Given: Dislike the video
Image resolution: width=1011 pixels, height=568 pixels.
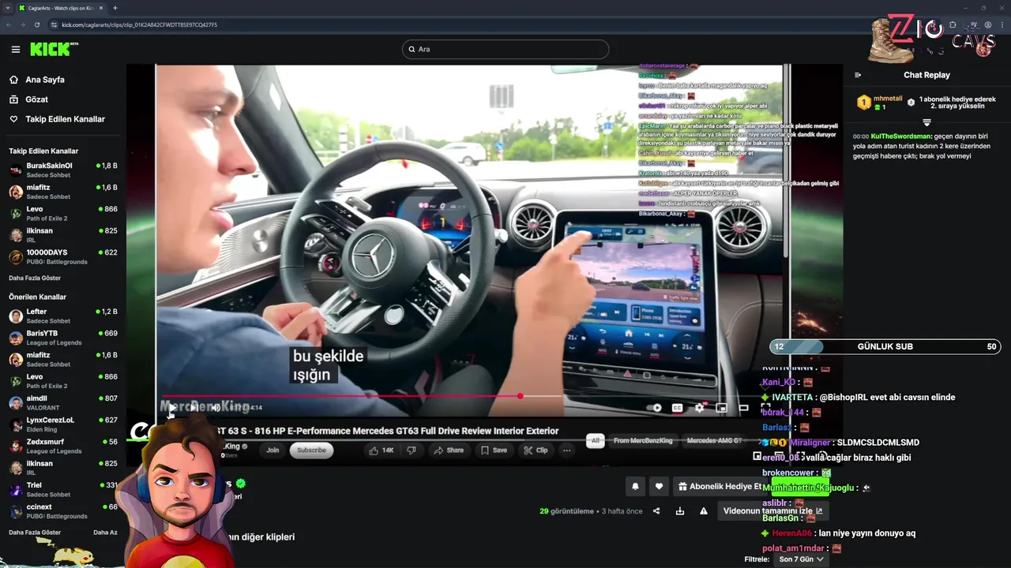Looking at the screenshot, I should click(x=412, y=450).
